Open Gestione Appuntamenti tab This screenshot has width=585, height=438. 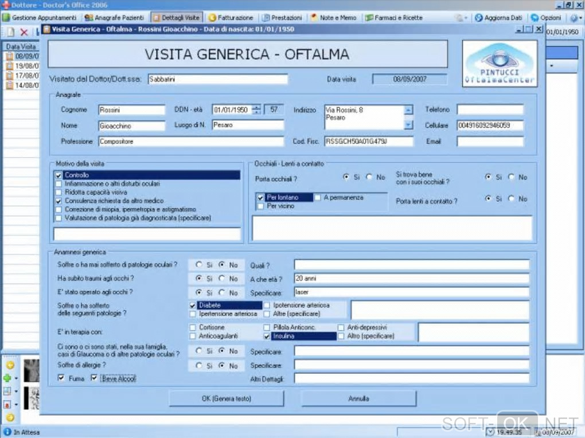point(40,18)
